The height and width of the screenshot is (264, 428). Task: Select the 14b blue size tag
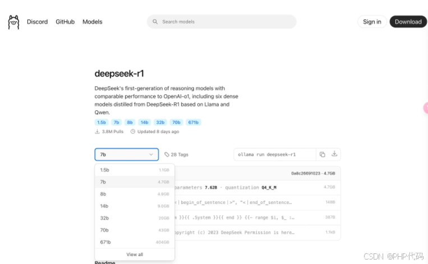(144, 122)
